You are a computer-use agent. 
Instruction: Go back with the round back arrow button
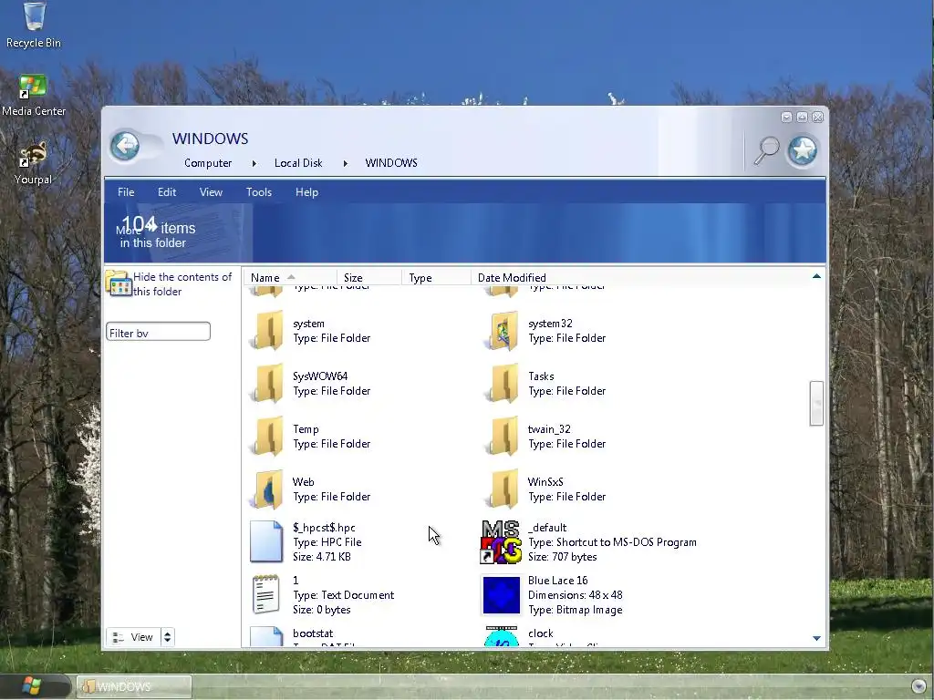pos(125,146)
